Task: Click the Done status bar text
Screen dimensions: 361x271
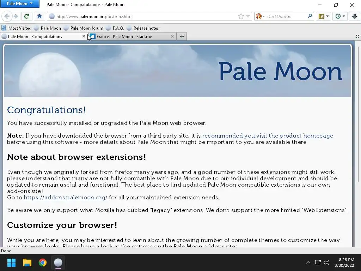Action: pos(6,251)
